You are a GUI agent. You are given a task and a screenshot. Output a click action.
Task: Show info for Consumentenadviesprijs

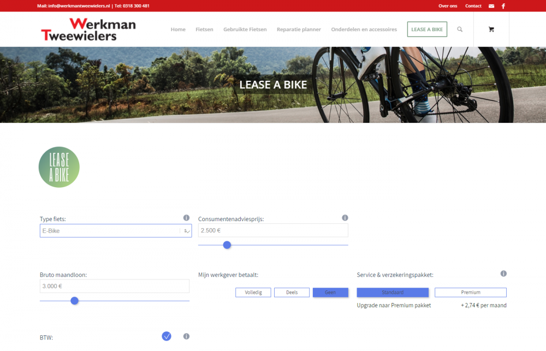click(x=345, y=218)
